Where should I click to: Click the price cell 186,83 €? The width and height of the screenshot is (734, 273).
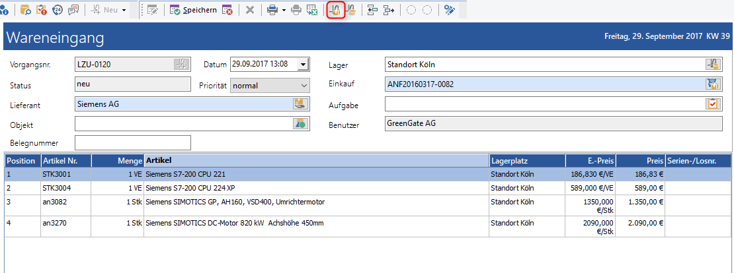[640, 174]
